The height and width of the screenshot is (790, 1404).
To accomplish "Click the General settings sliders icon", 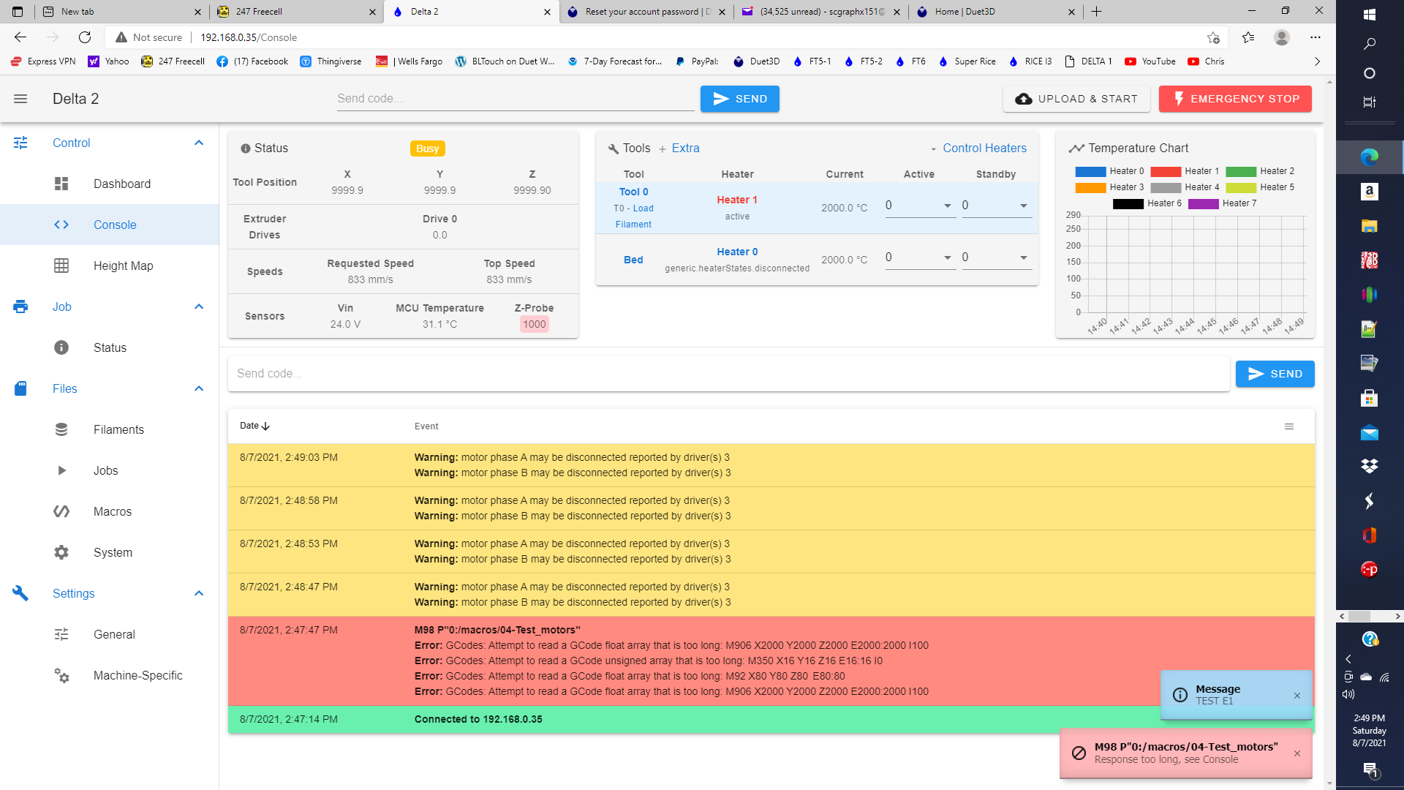I will pos(61,634).
